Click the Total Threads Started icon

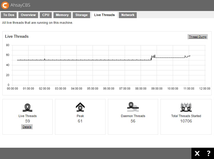coord(186,107)
